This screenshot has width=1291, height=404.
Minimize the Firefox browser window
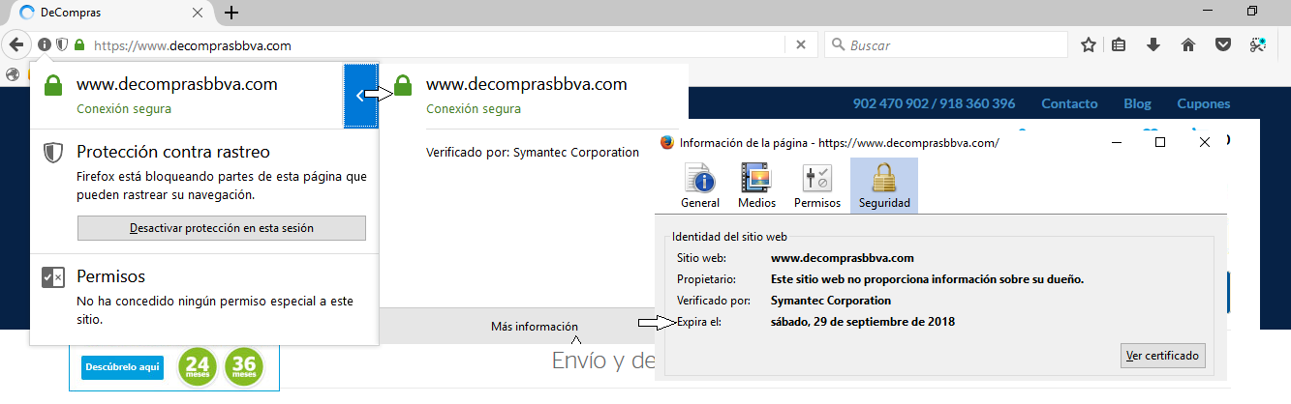point(1209,12)
